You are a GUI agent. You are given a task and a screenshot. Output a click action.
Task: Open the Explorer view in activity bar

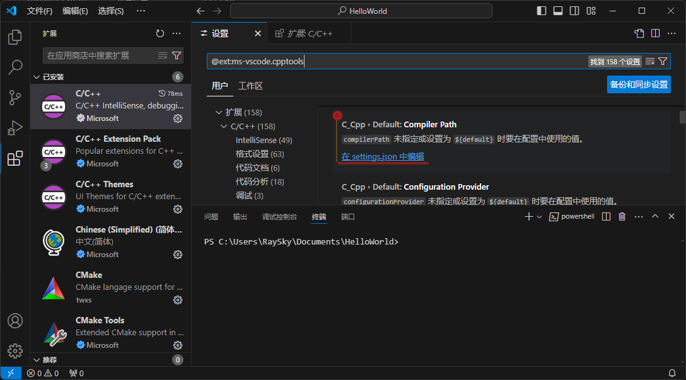point(15,37)
